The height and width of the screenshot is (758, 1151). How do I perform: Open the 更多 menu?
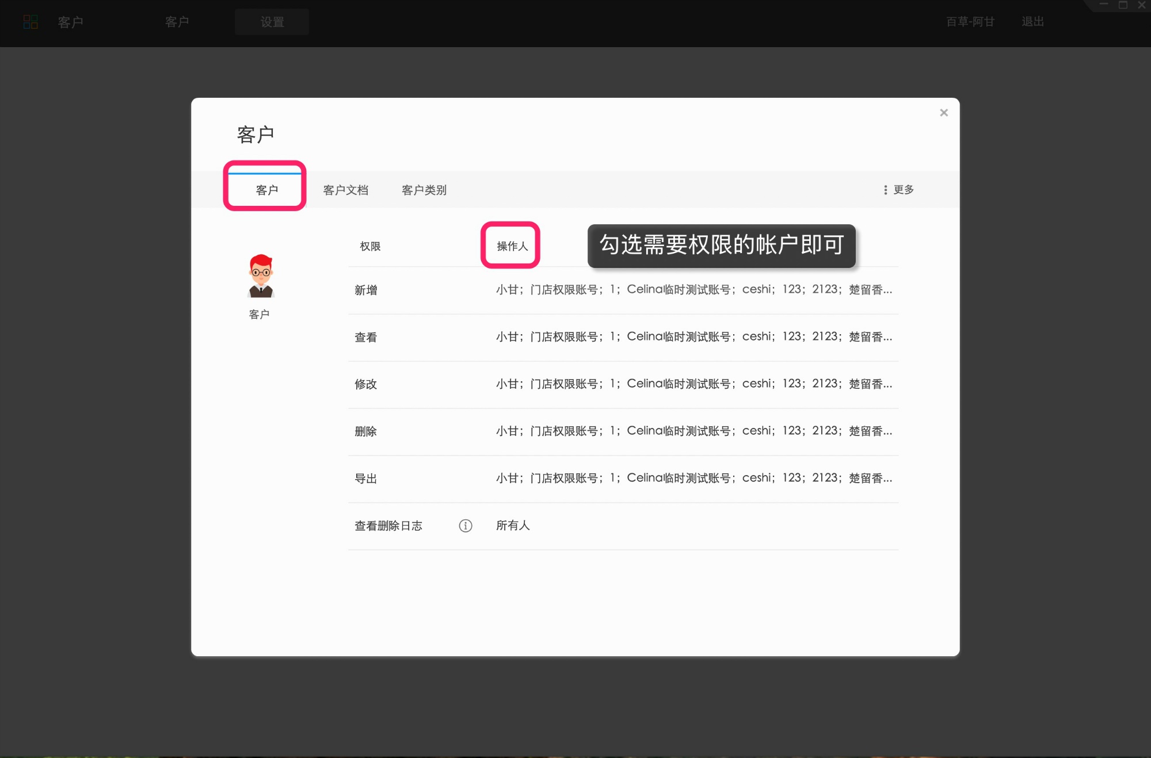pos(899,190)
